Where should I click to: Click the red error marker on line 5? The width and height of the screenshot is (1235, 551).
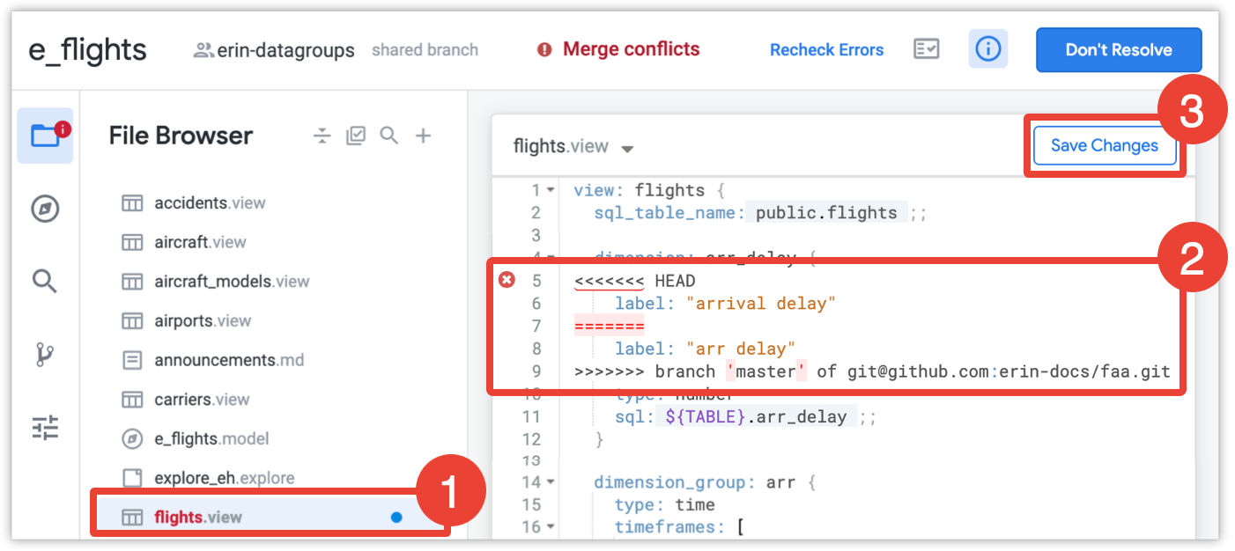pos(507,281)
